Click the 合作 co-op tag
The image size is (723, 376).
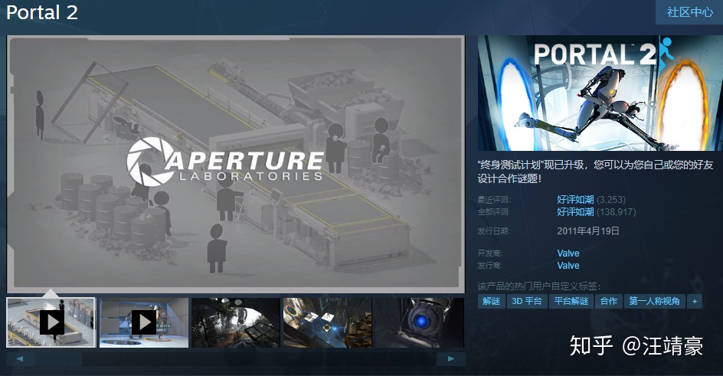609,302
